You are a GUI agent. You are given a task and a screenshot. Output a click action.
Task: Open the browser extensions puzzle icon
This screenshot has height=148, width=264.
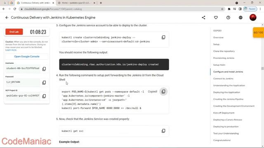tap(229, 9)
